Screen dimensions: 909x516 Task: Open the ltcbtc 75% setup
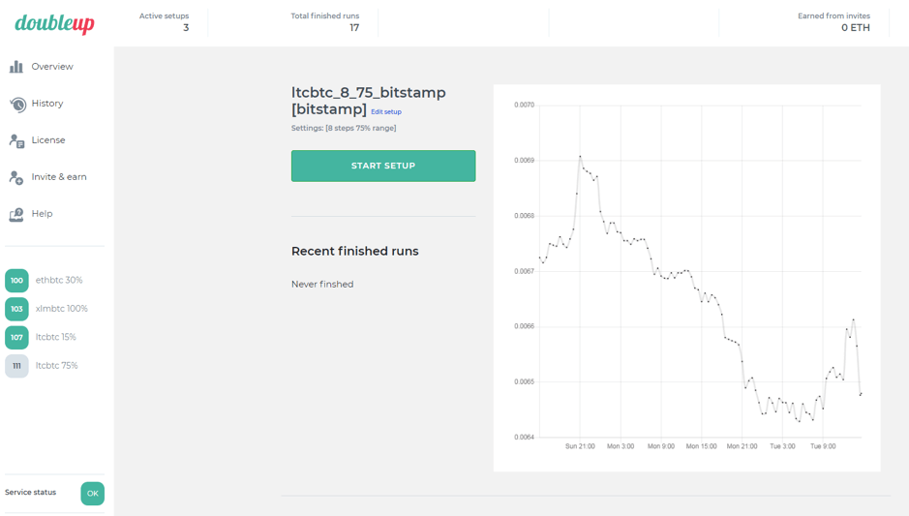pos(57,366)
